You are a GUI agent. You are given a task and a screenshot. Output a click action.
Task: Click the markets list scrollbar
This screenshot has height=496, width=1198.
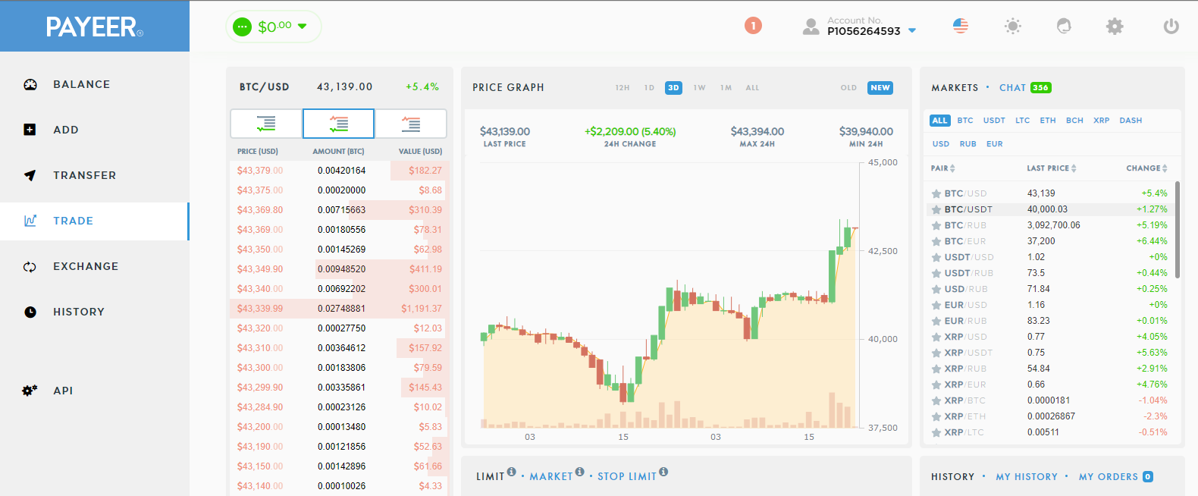pos(1178,229)
